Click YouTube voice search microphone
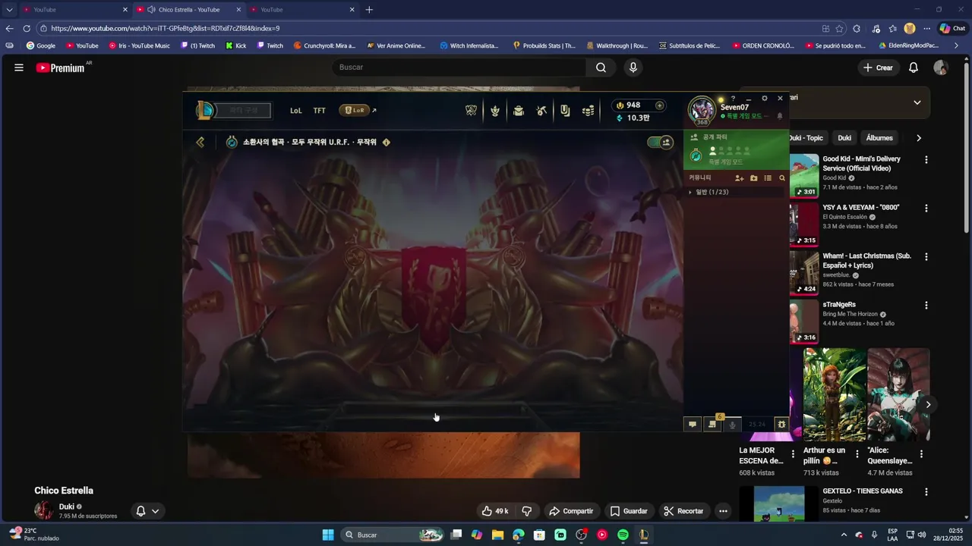The width and height of the screenshot is (972, 546). point(633,67)
